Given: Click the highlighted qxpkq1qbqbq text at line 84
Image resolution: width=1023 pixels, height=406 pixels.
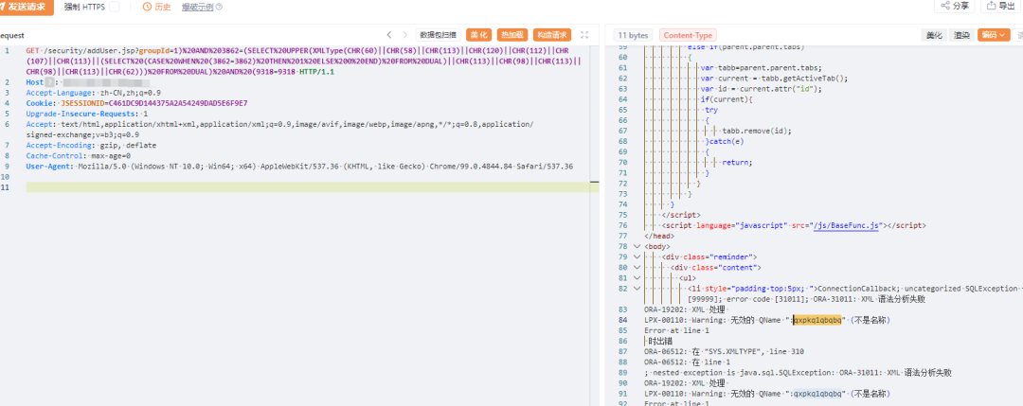Looking at the screenshot, I should [818, 321].
